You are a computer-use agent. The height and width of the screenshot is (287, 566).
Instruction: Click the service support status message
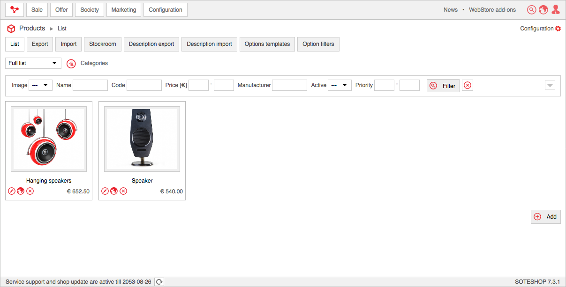pyautogui.click(x=78, y=282)
